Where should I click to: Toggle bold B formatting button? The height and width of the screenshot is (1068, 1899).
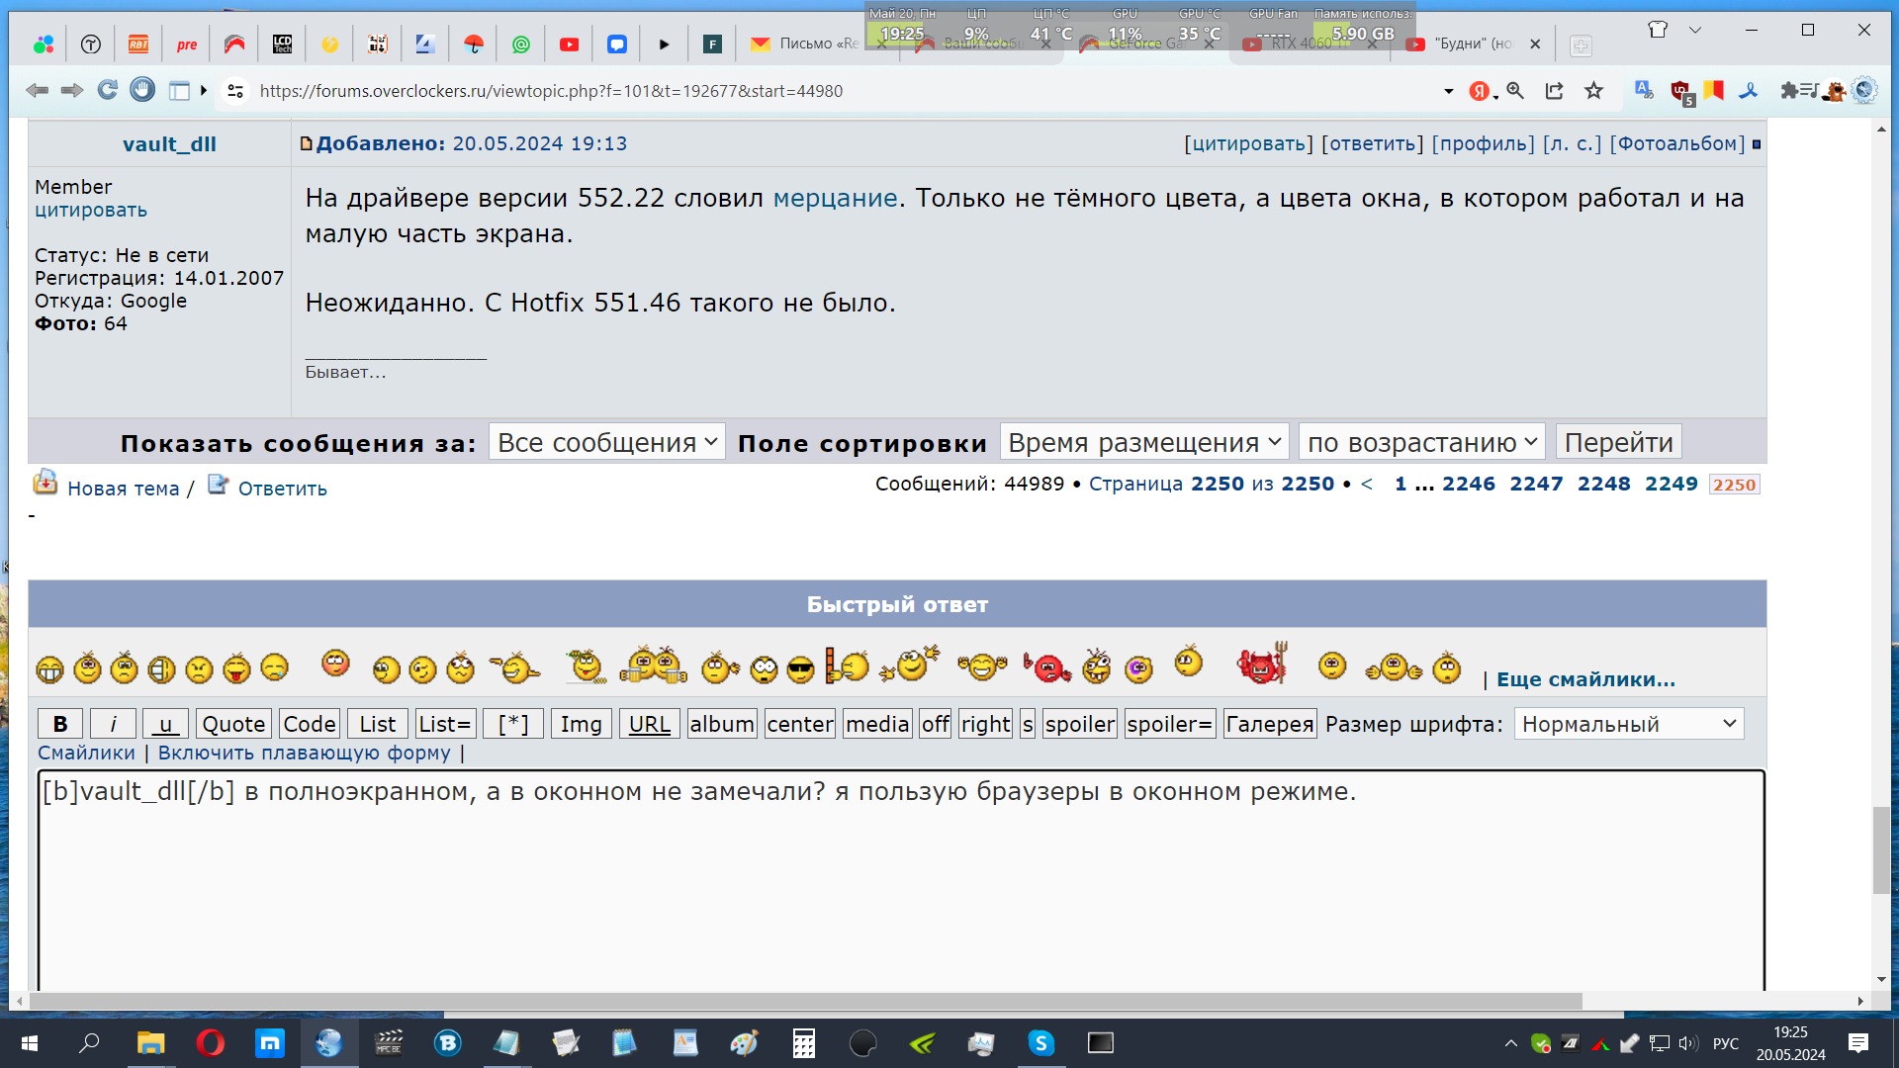[x=59, y=724]
